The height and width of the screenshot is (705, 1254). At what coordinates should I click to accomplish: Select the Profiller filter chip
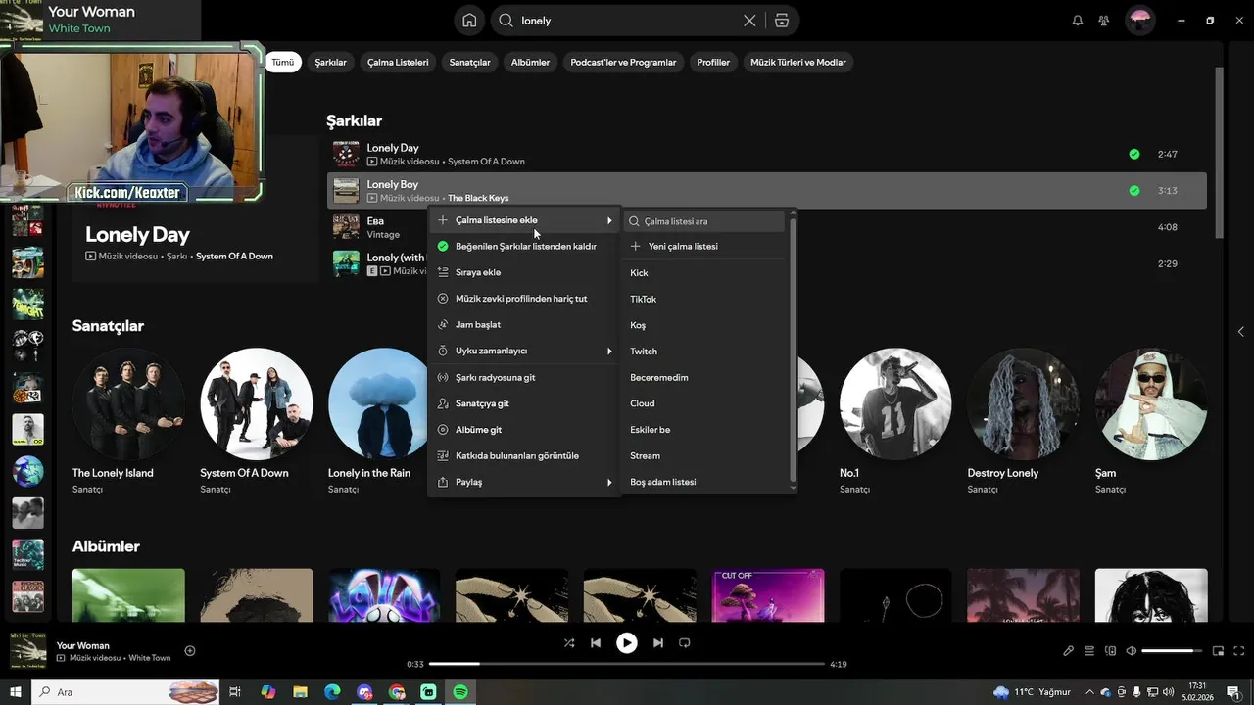[x=713, y=62]
